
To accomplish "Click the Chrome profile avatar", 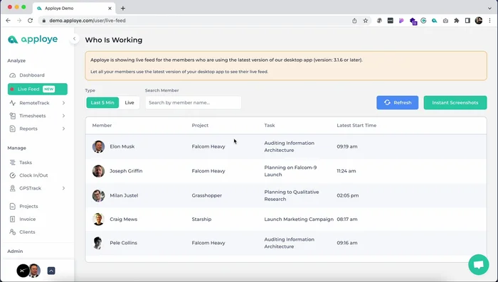I will pos(479,21).
